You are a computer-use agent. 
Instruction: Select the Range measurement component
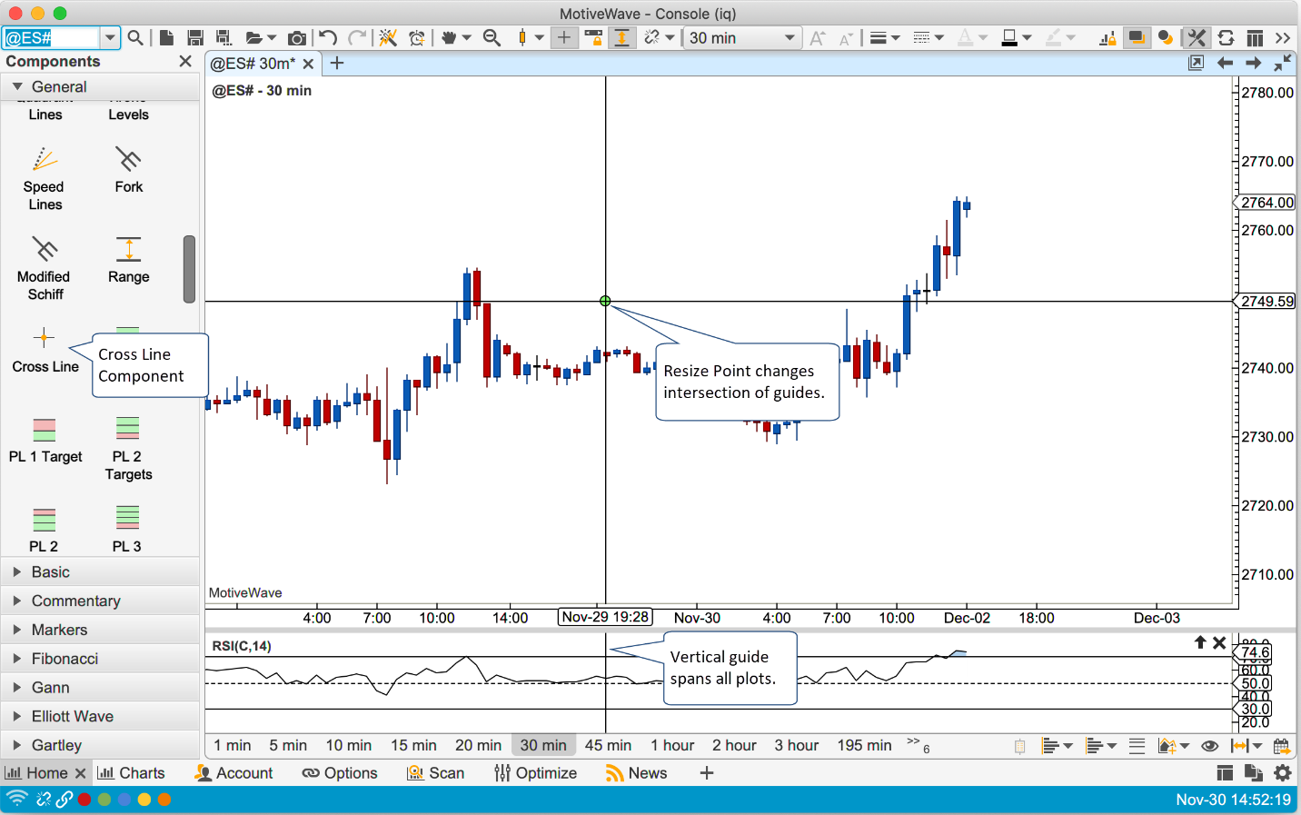pos(128,259)
